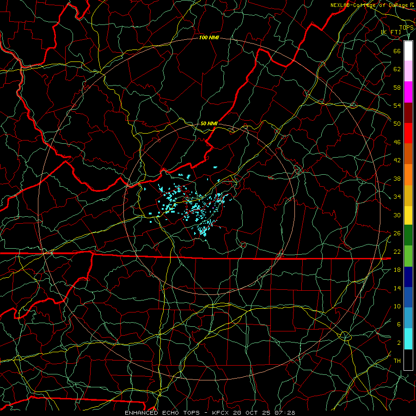The height and width of the screenshot is (416, 416).
Task: Select the dark green legend swatch
Action: click(408, 235)
